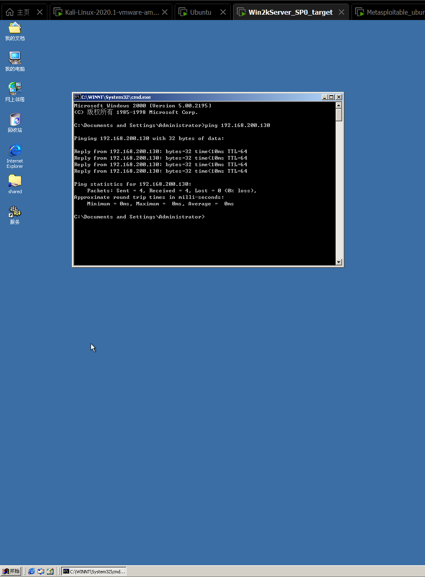This screenshot has height=577, width=425.
Task: Click 'Approximate round trip times' line
Action: click(x=149, y=197)
